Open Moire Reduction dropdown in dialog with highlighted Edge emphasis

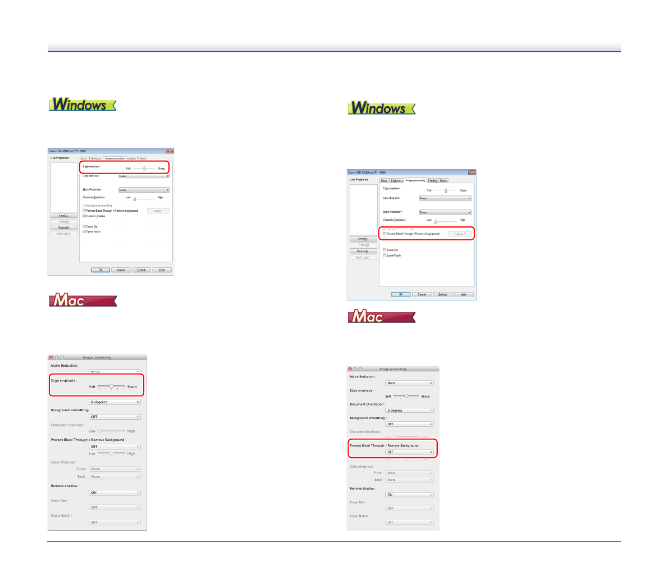[144, 190]
